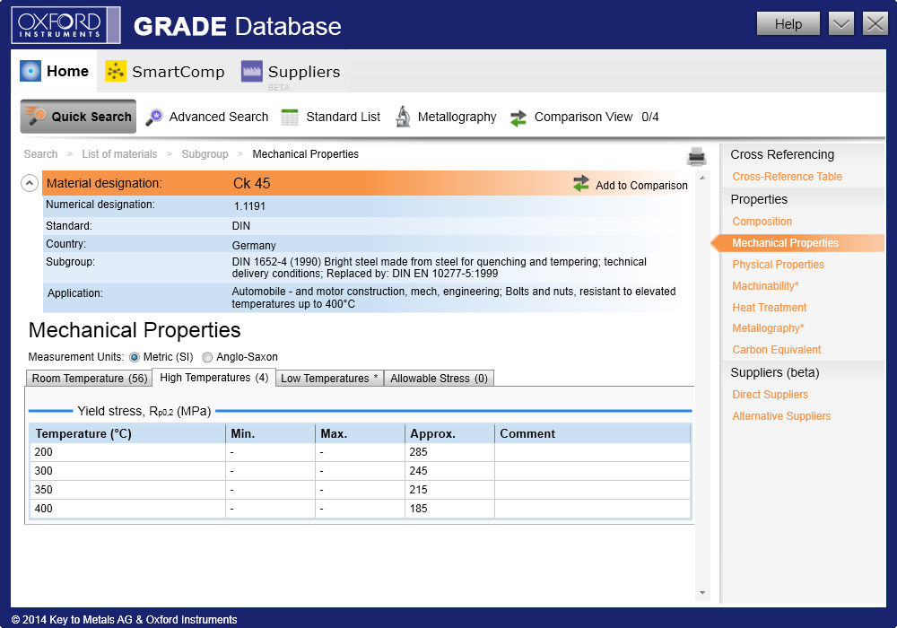Click the Comparison View arrows icon
The width and height of the screenshot is (897, 628).
pyautogui.click(x=518, y=118)
